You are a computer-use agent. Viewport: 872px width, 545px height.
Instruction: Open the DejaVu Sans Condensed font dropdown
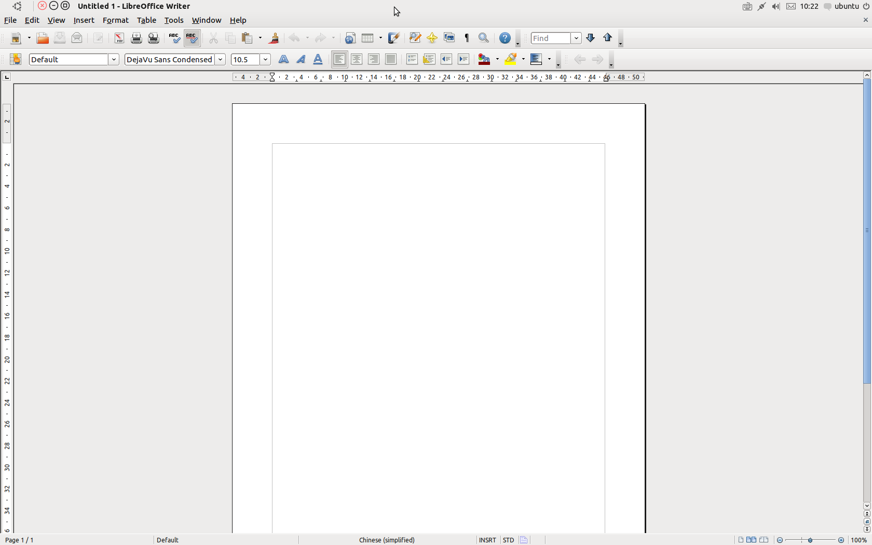220,60
